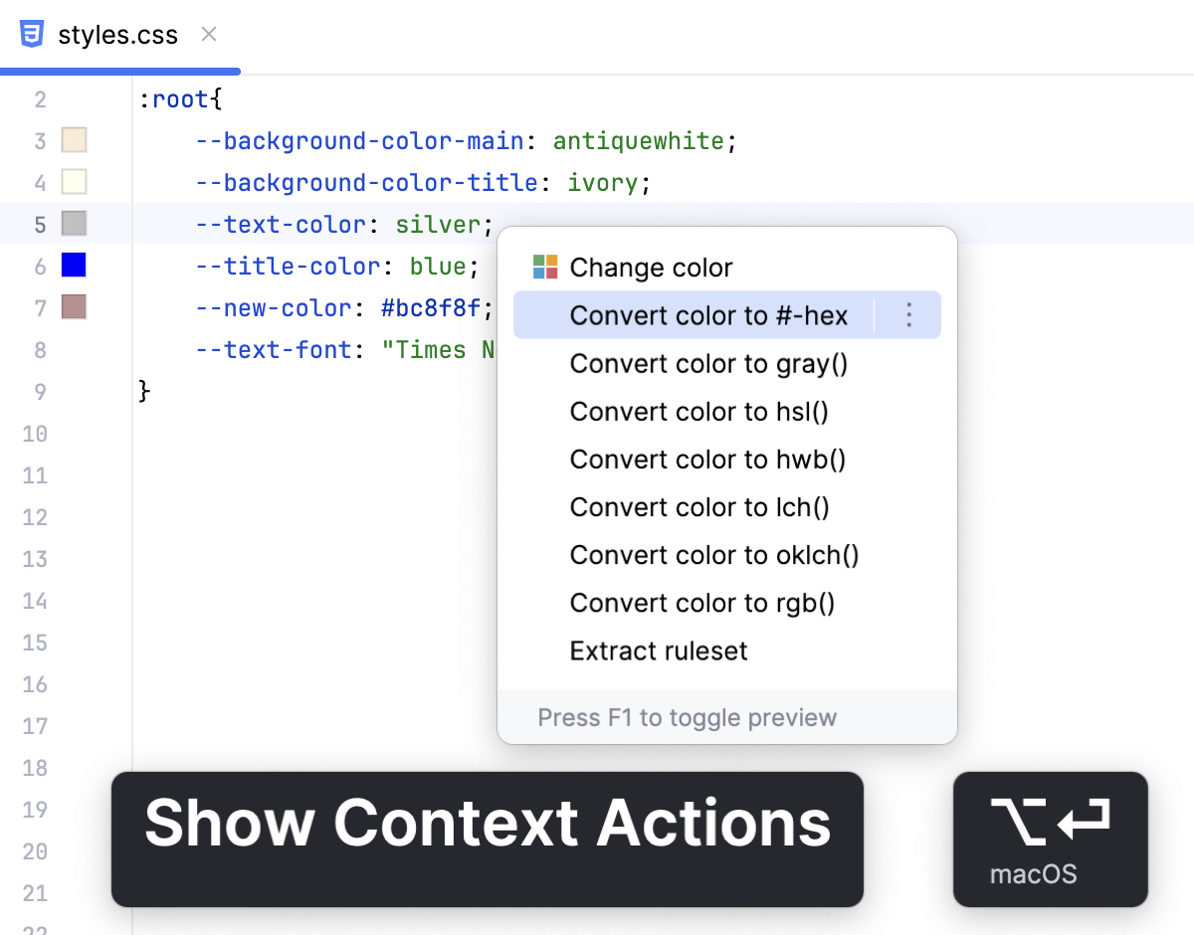The width and height of the screenshot is (1194, 935).
Task: Click the blue gutter swatch on line 6
Action: 73,266
